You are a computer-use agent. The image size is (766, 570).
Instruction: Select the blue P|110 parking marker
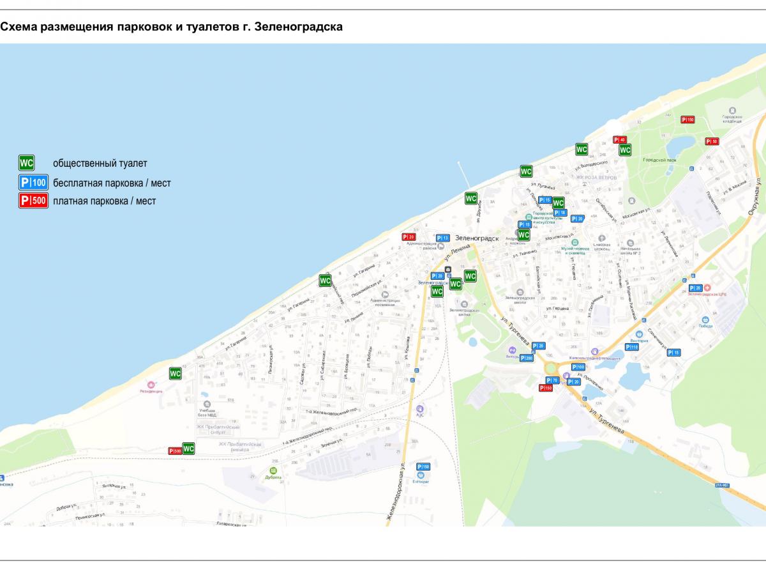pyautogui.click(x=632, y=347)
